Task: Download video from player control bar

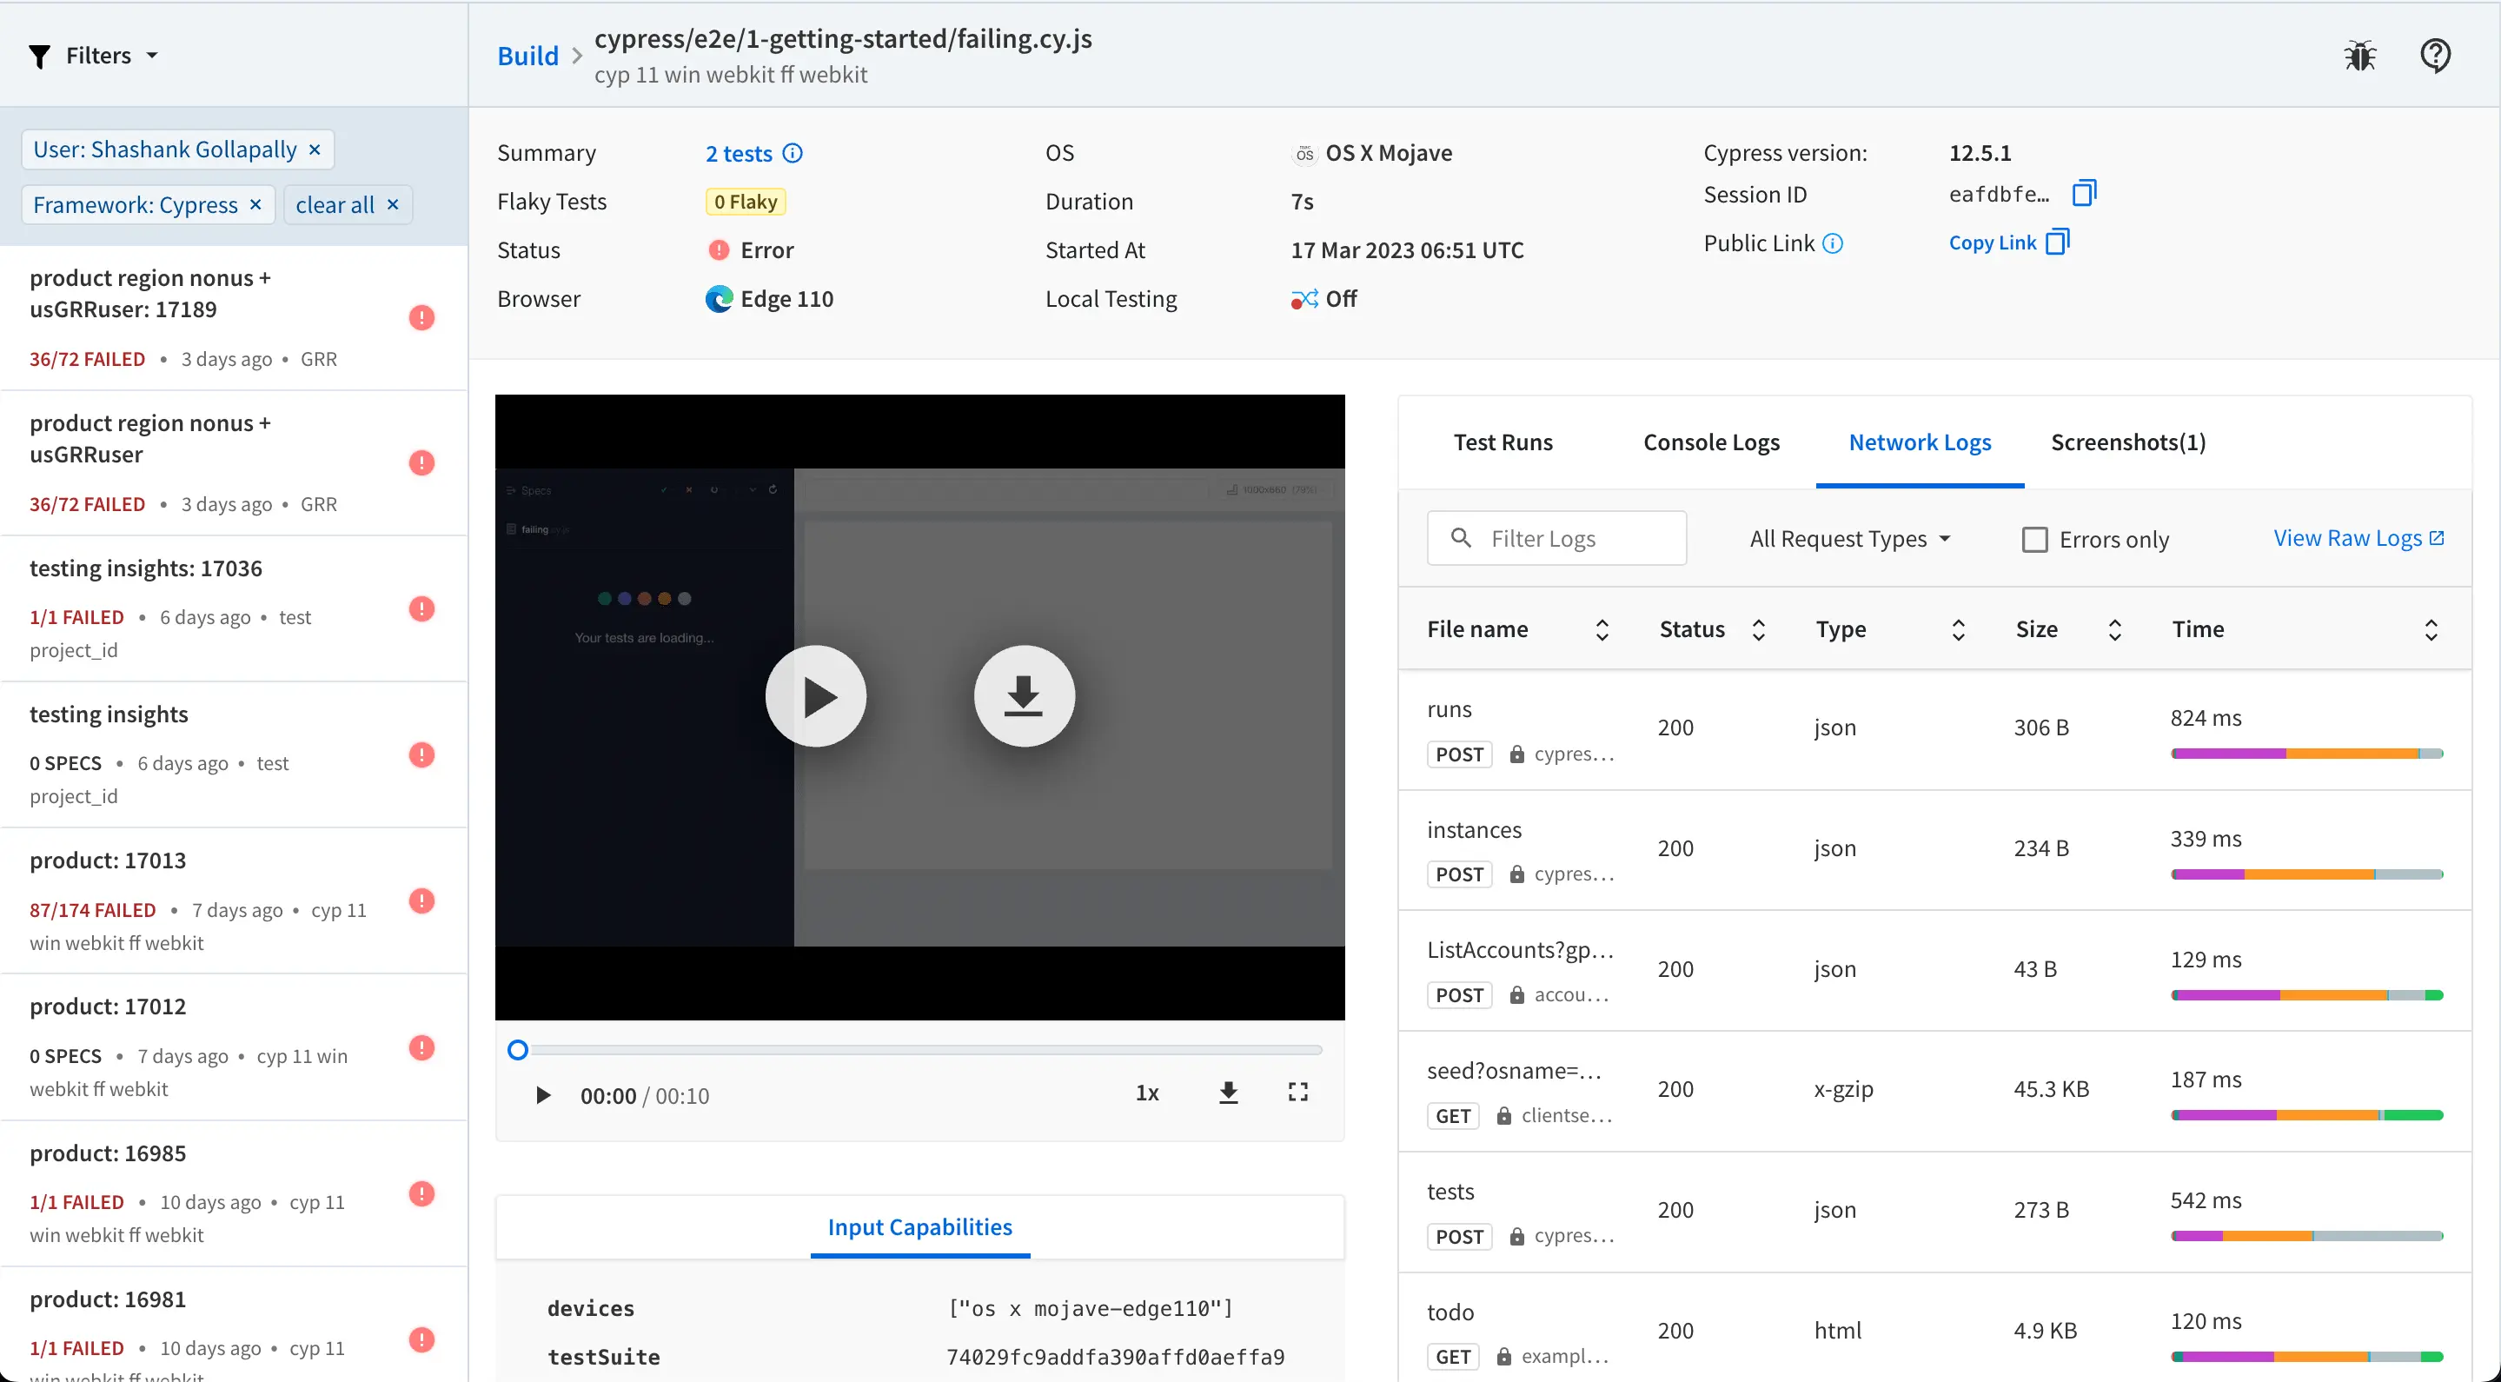Action: (1228, 1093)
